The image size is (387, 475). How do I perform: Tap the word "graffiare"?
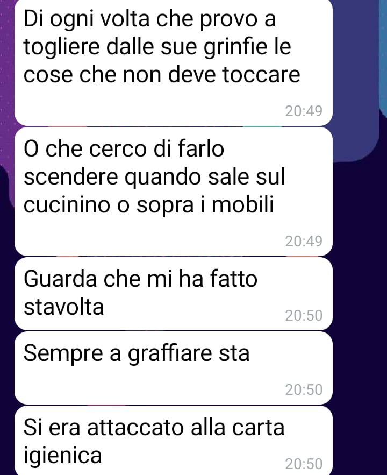point(170,354)
